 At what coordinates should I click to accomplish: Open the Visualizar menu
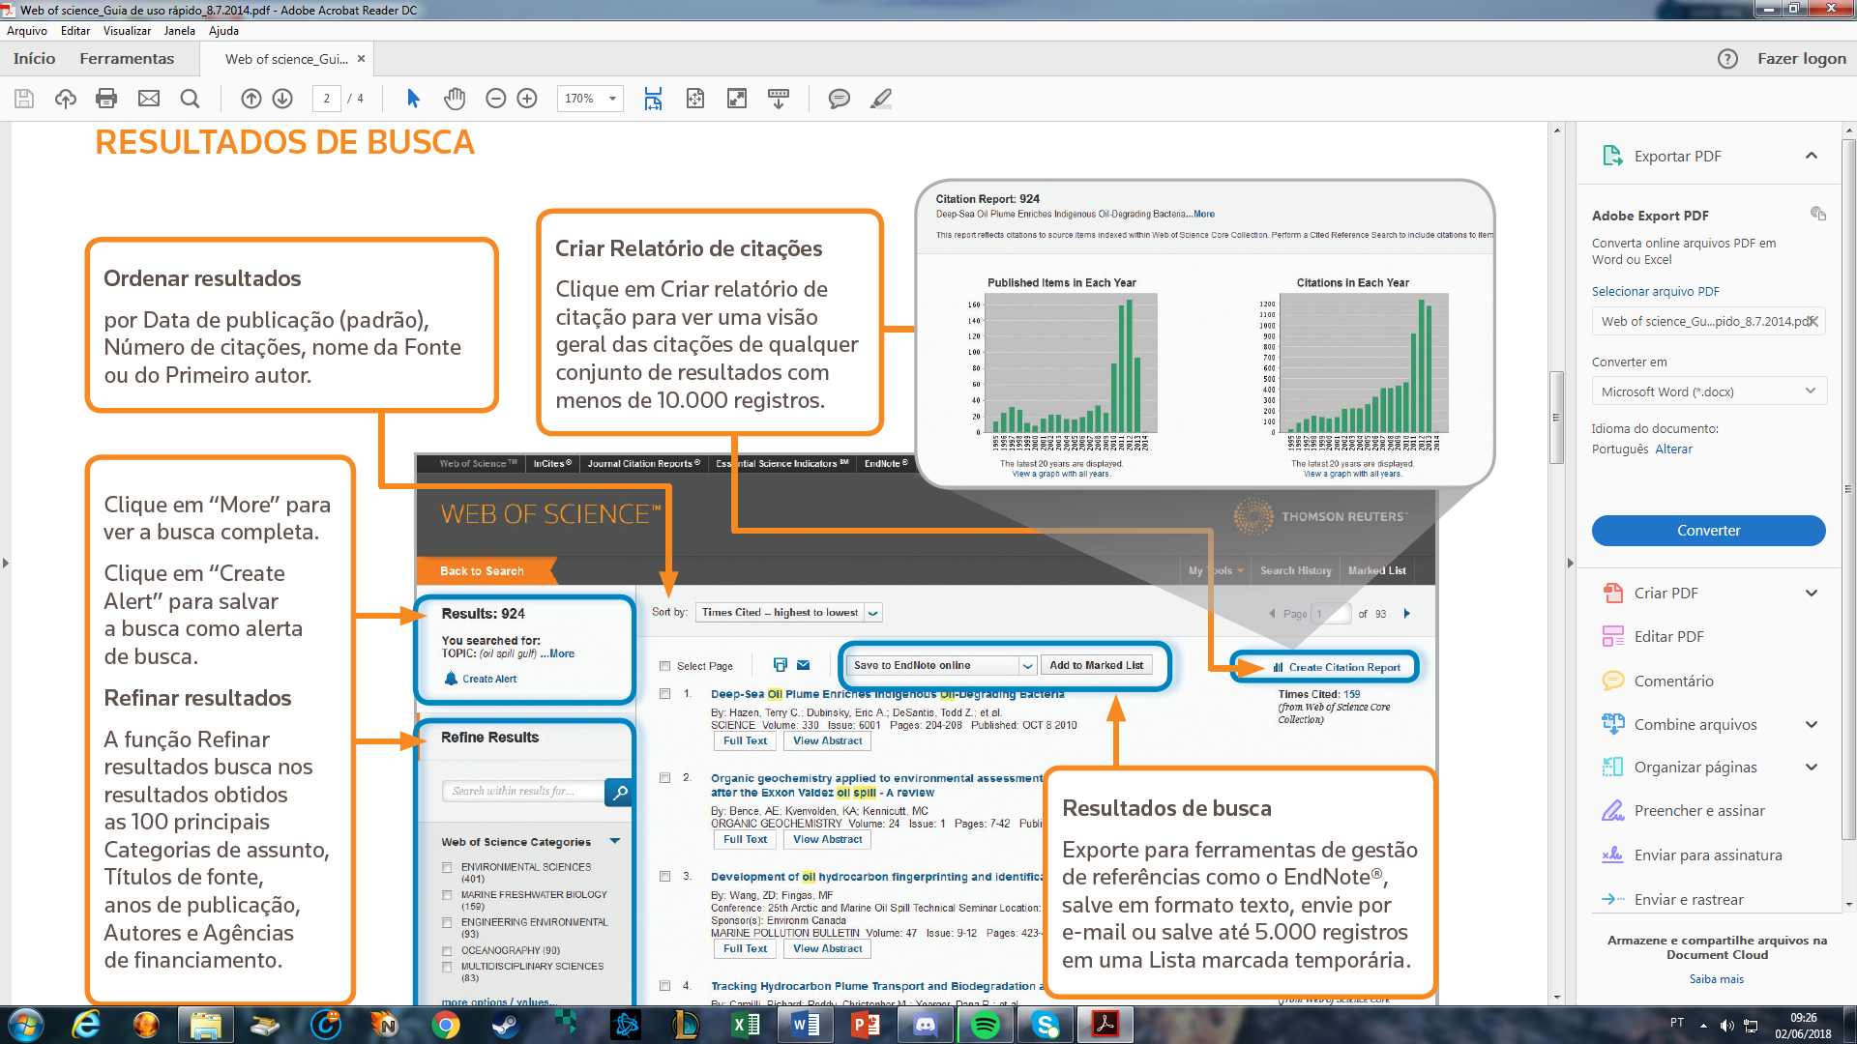point(127,31)
